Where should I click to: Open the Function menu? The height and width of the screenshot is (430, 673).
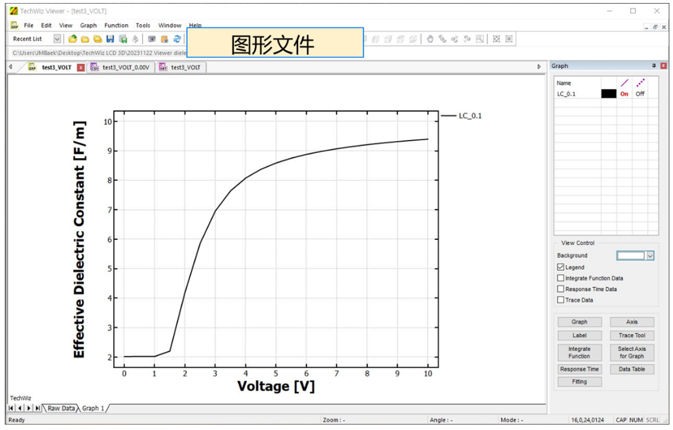click(116, 25)
